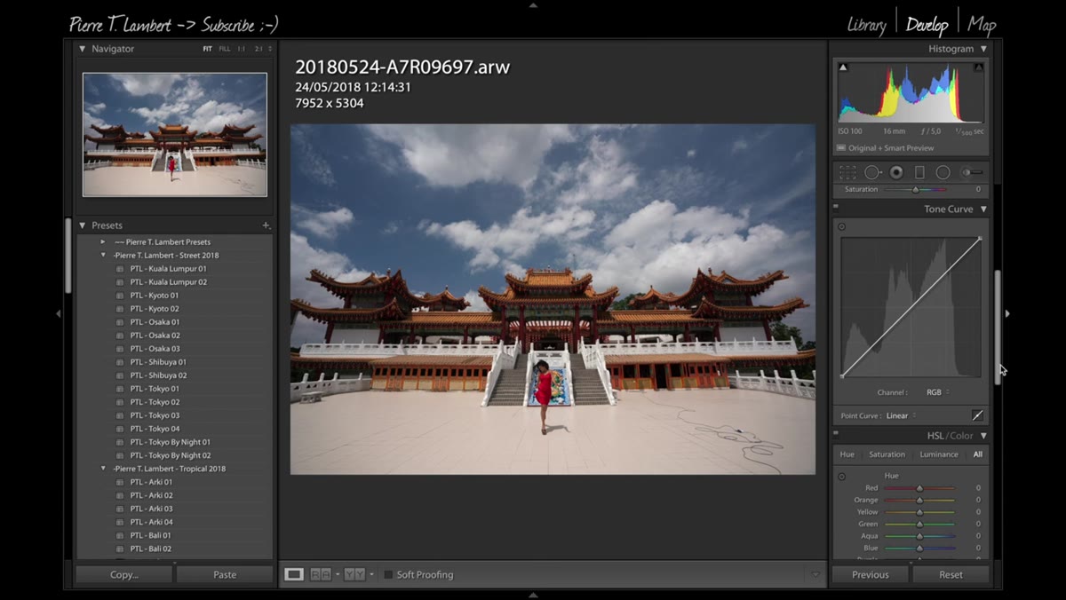Open the Point Curve Linear dropdown
This screenshot has width=1066, height=600.
pyautogui.click(x=902, y=415)
